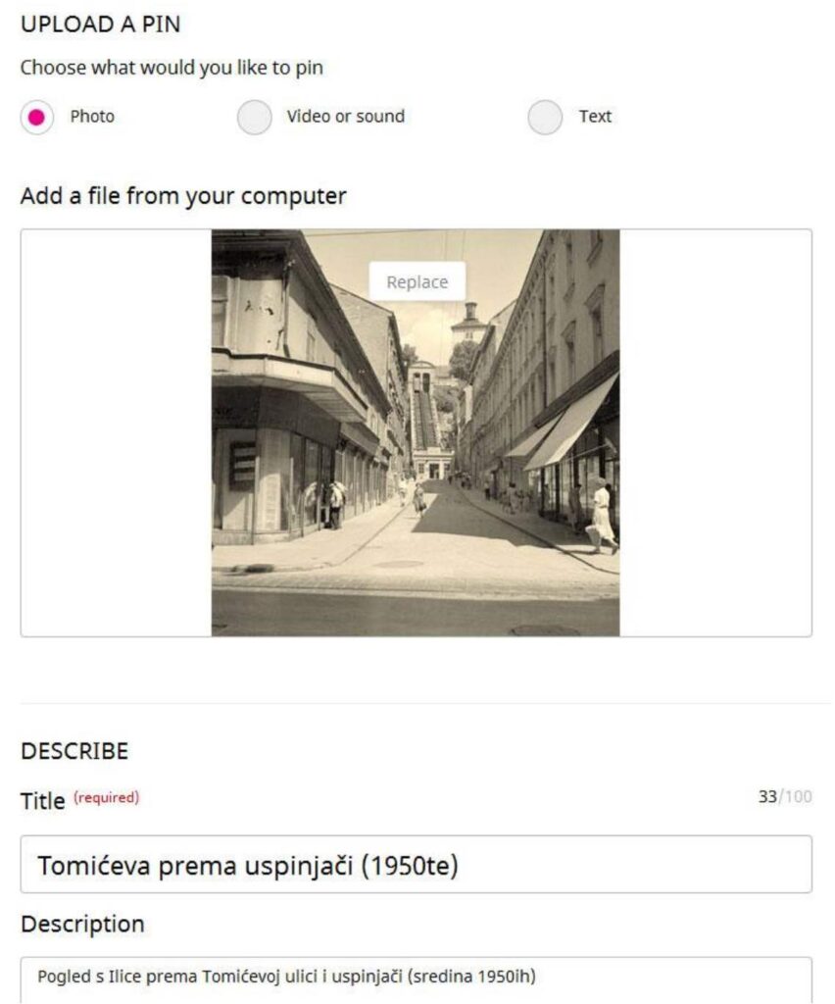
Task: Click empty upload area right of photo
Action: [715, 432]
